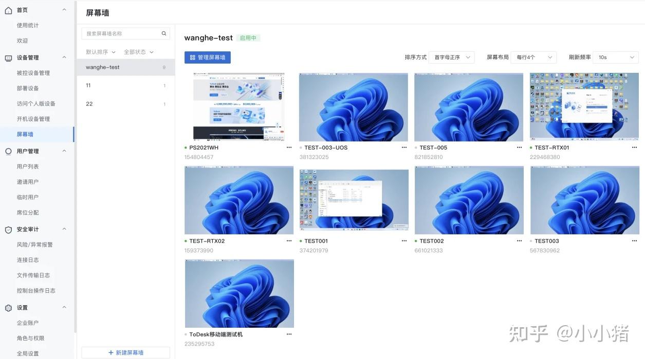
Task: Open 被控设备管理
Action: click(33, 73)
